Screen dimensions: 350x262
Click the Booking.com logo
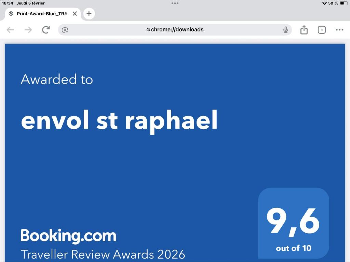(68, 236)
